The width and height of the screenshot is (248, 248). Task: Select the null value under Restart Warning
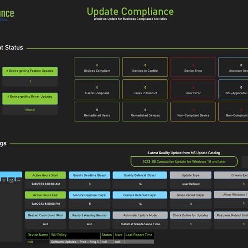90,224
